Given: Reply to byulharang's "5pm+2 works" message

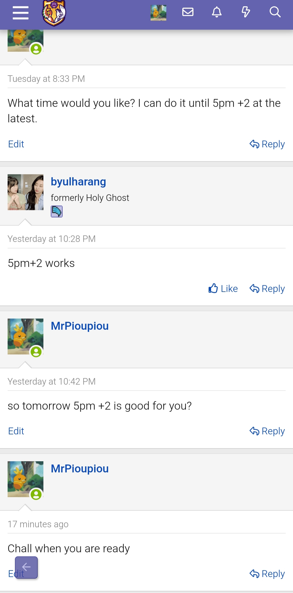Looking at the screenshot, I should 267,289.
